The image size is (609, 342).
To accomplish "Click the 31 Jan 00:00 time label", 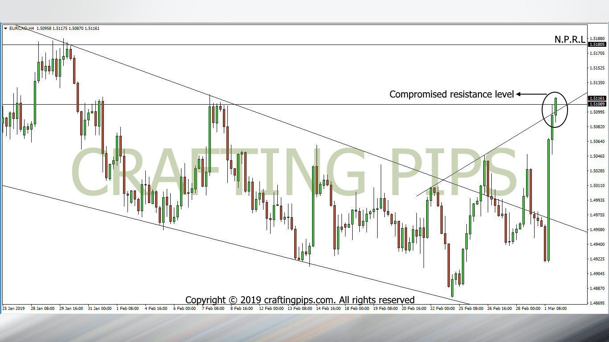I will [99, 308].
